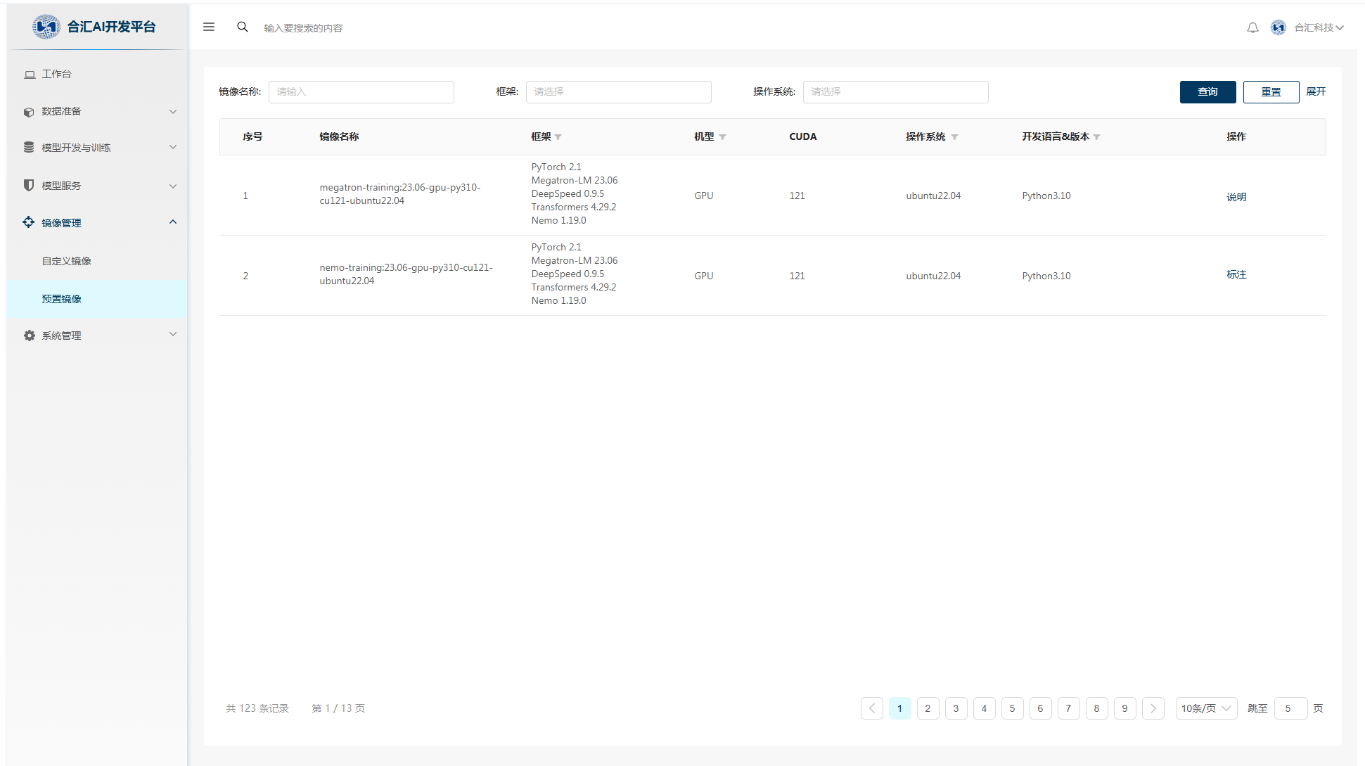Viewport: 1365px width, 766px height.
Task: Click the 镜像名称 input field
Action: [361, 92]
